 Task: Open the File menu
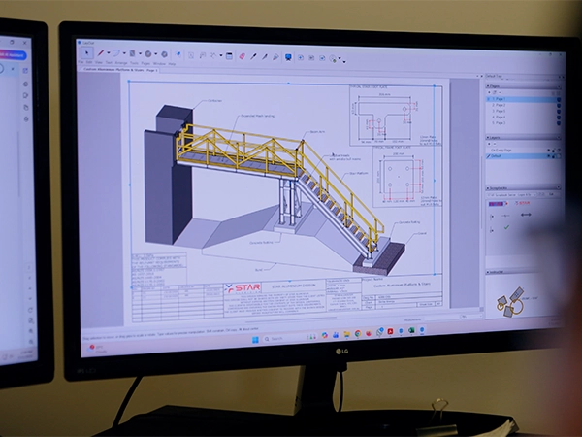(x=81, y=62)
